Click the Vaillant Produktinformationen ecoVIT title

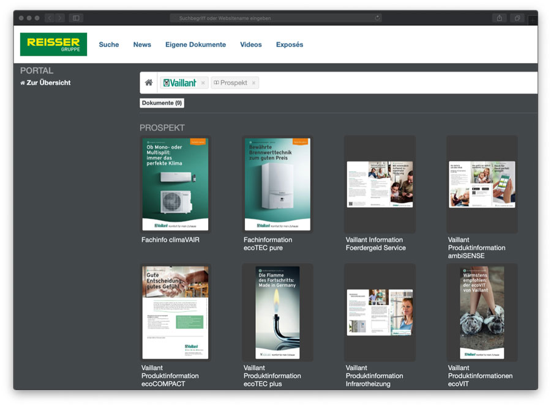pos(480,376)
